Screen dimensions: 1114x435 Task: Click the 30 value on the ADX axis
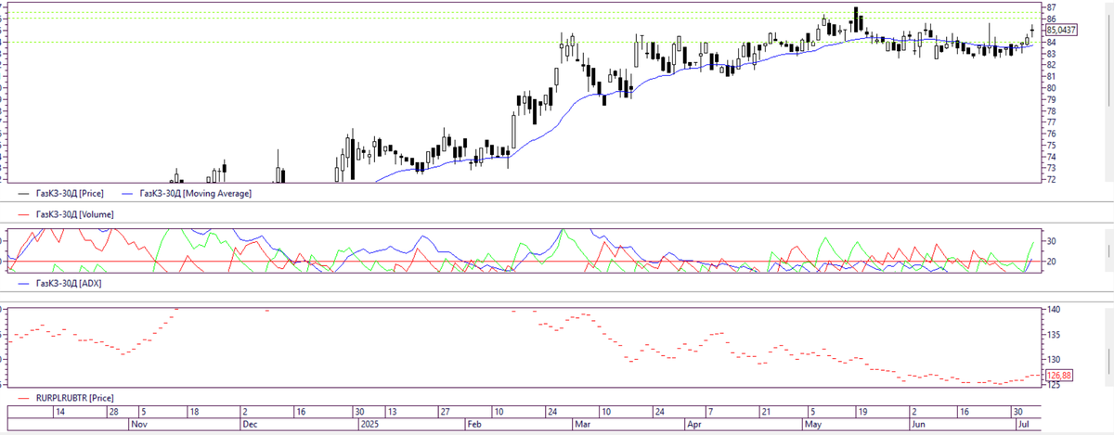click(1052, 241)
